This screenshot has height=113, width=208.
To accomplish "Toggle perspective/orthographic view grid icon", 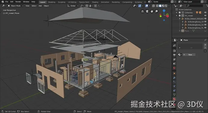I will point(143,11).
